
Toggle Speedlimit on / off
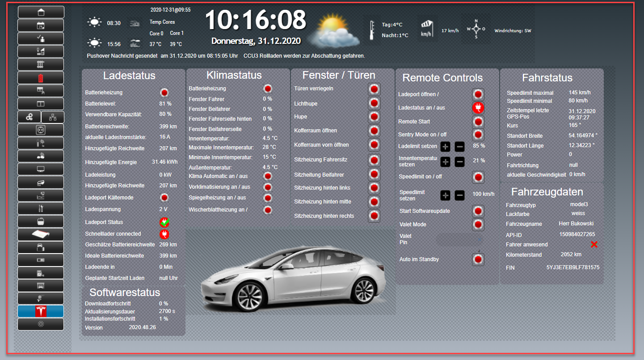478,177
